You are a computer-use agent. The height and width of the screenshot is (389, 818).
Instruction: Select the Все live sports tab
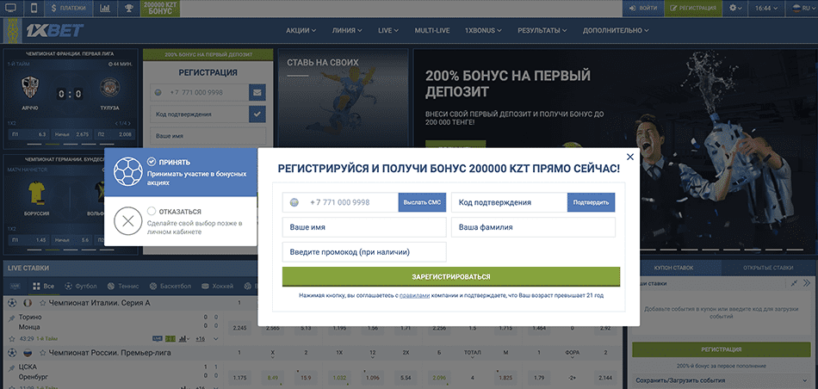click(43, 287)
